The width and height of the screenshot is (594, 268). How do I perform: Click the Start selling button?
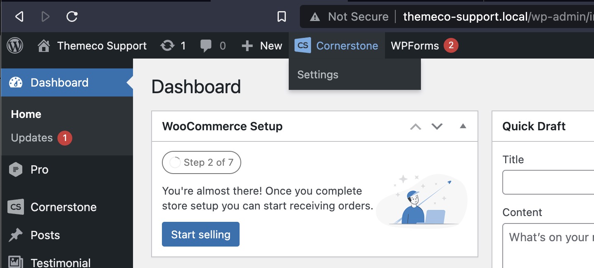pyautogui.click(x=201, y=234)
